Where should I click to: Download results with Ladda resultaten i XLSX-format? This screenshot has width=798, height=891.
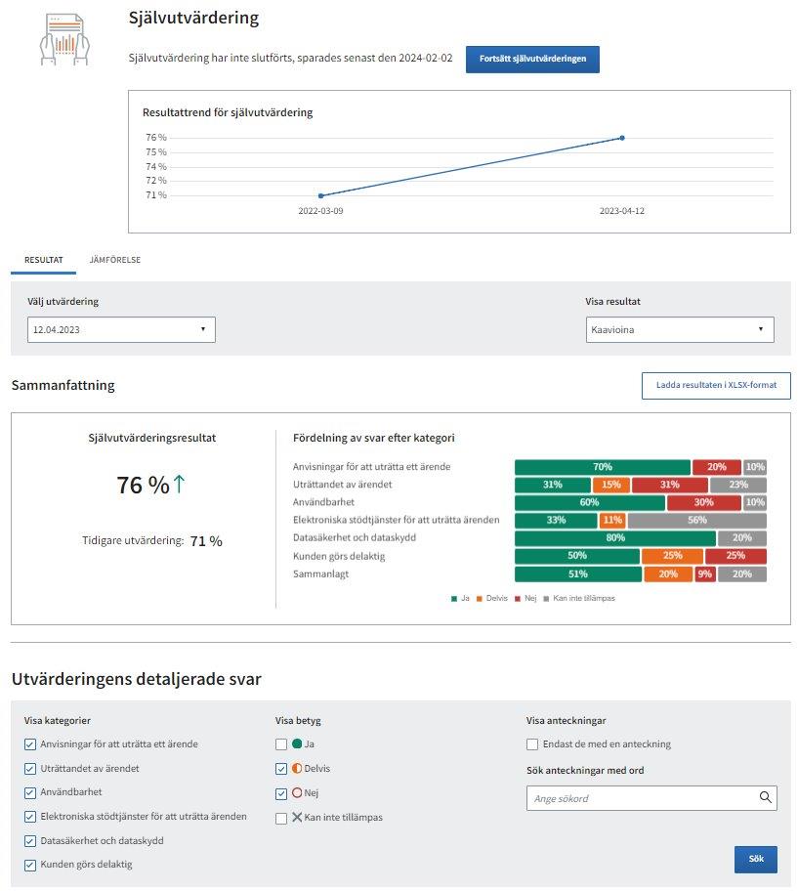click(715, 385)
